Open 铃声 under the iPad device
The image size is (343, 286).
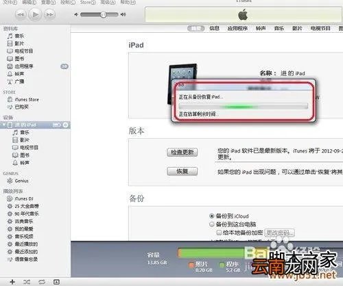point(21,163)
